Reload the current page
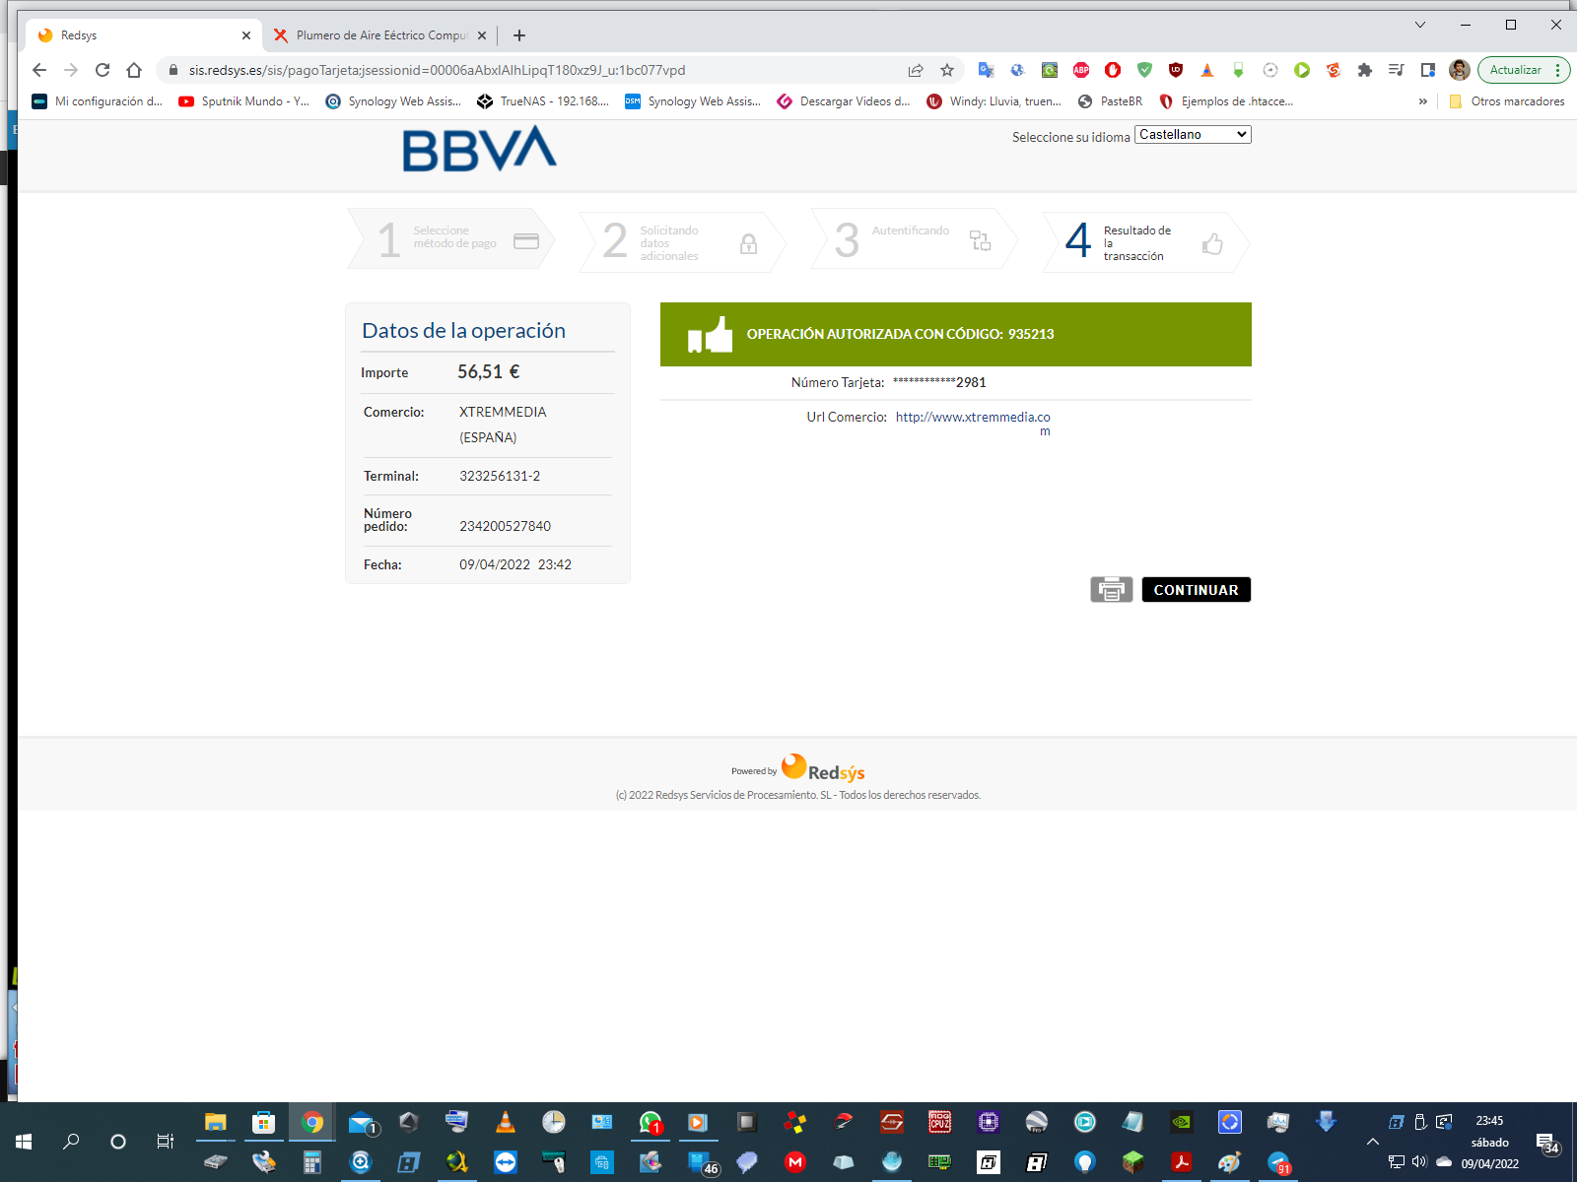 pos(103,70)
